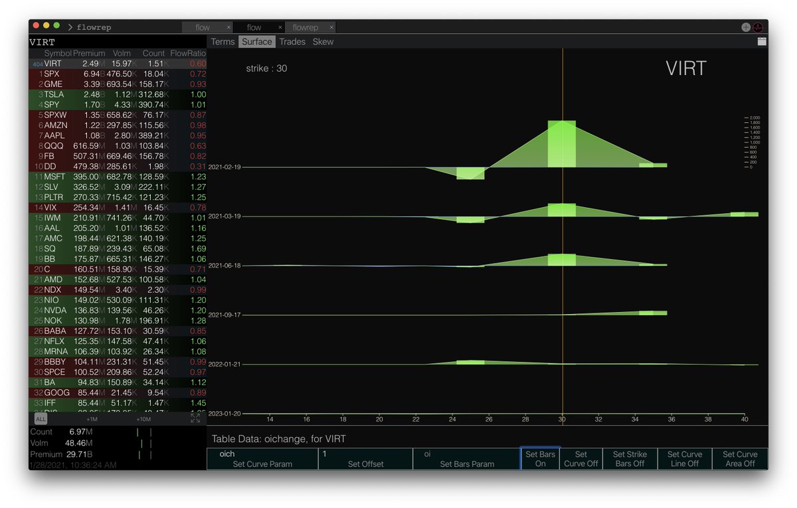Open the Terms view
This screenshot has width=797, height=508.
click(x=223, y=41)
